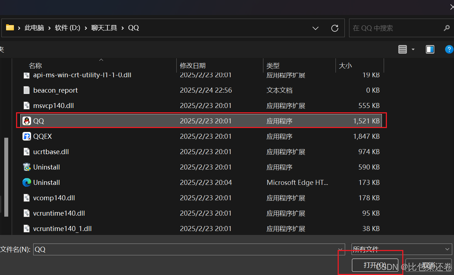Select the beacon_report text document icon

(x=27, y=90)
